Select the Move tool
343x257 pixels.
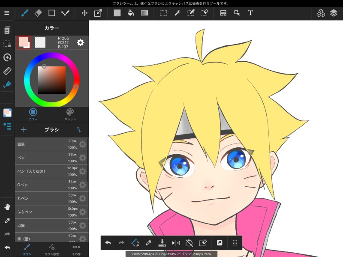(84, 13)
